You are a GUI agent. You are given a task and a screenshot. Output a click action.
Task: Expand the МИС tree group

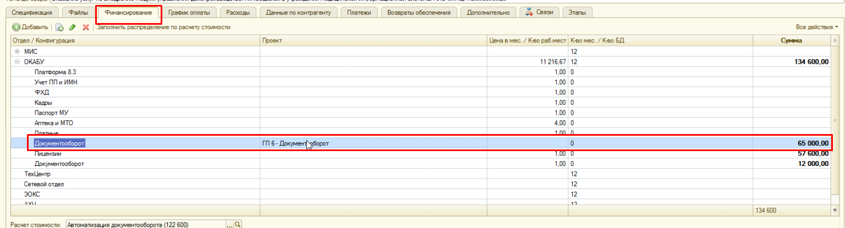(x=17, y=52)
